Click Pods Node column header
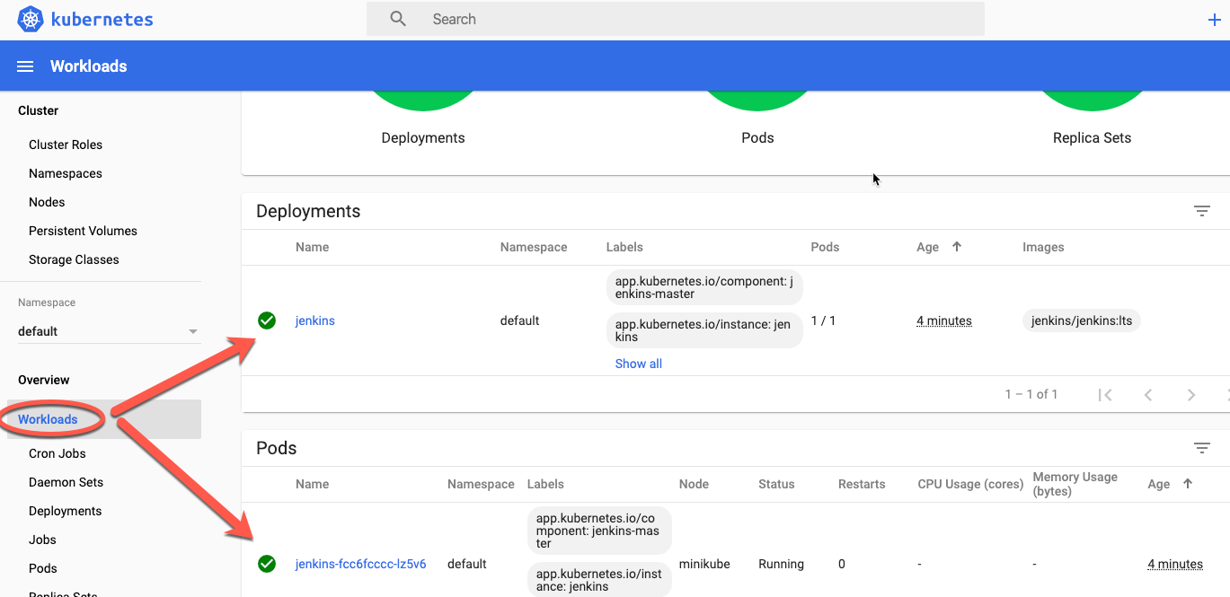Screen dimensions: 1230x597 (x=694, y=484)
